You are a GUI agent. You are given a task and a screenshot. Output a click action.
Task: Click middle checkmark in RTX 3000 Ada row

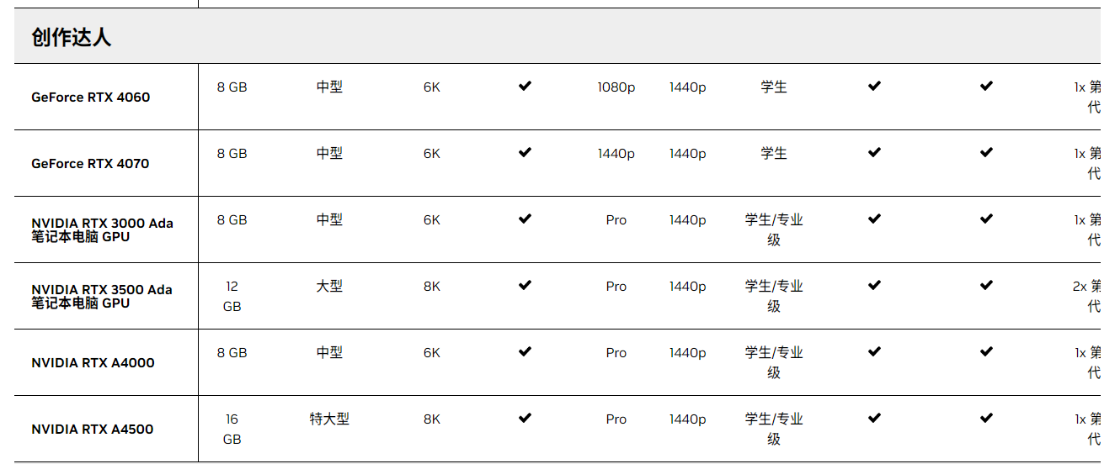pos(874,219)
